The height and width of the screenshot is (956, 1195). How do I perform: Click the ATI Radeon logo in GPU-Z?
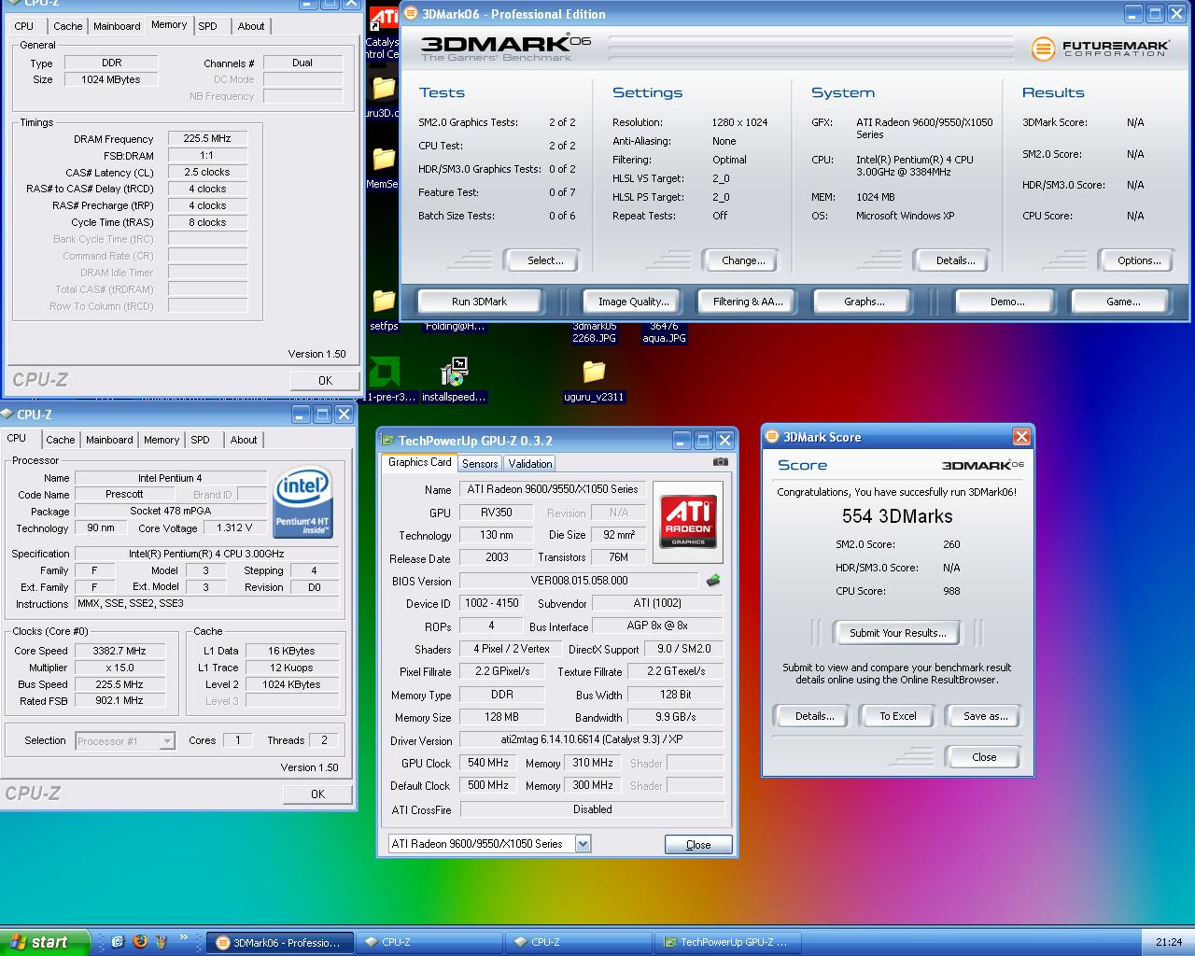(688, 522)
